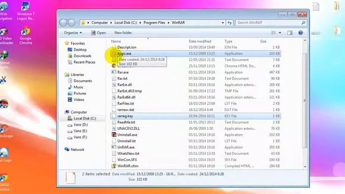
Task: Select the RarExt.dll.0.tmp file
Action: 195,91
